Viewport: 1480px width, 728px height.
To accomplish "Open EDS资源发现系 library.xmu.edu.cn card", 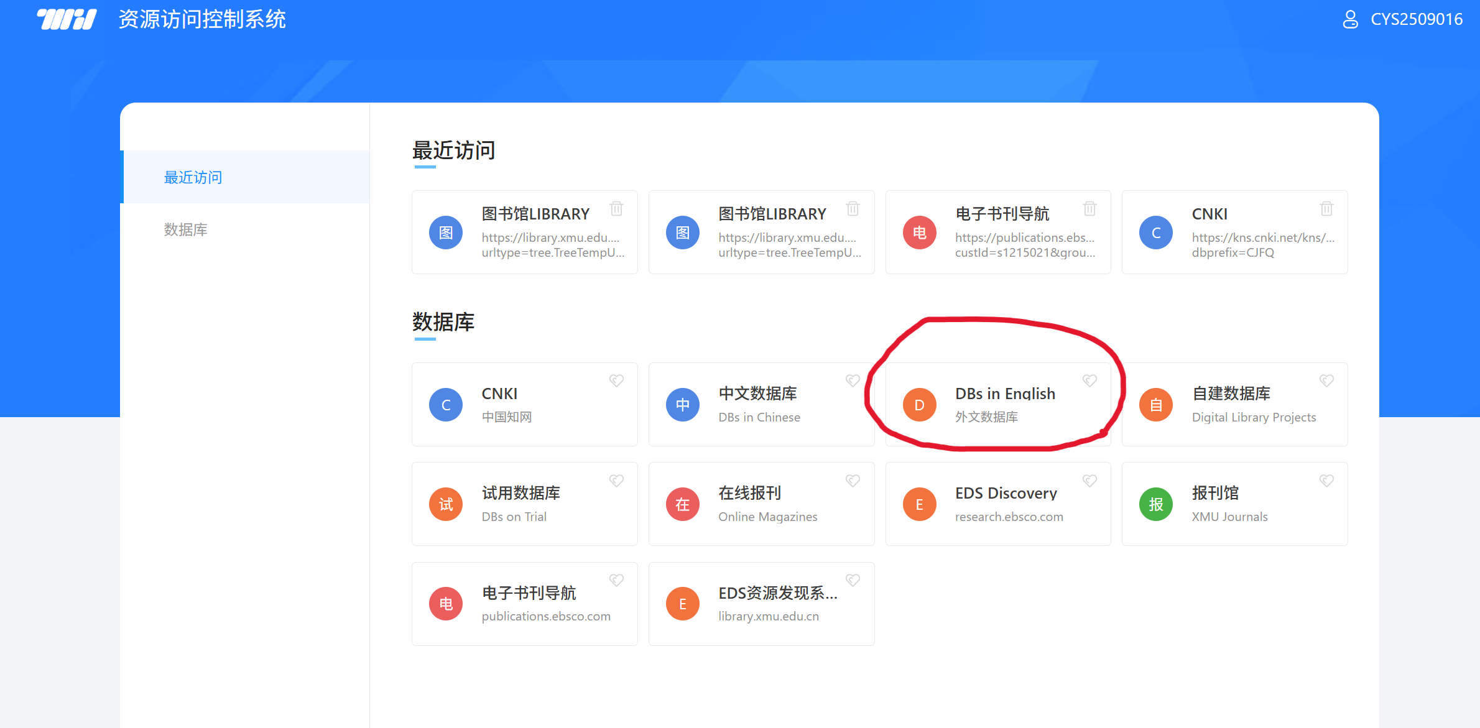I will pyautogui.click(x=761, y=604).
